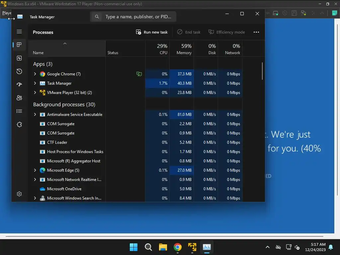The width and height of the screenshot is (340, 255).
Task: Click the Microsoft OneDrive cloud icon
Action: coord(42,189)
